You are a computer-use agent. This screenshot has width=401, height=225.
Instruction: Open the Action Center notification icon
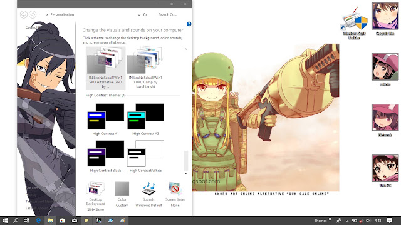pos(390,221)
